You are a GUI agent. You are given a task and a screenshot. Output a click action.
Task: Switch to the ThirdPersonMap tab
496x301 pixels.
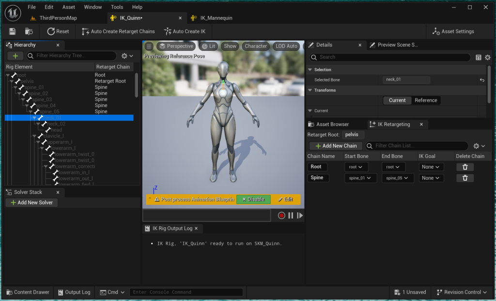54,18
